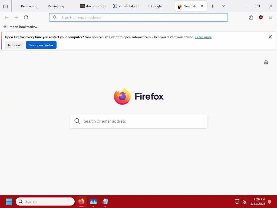277x208 pixels.
Task: Expand the list all tabs chevron
Action: tap(223, 6)
